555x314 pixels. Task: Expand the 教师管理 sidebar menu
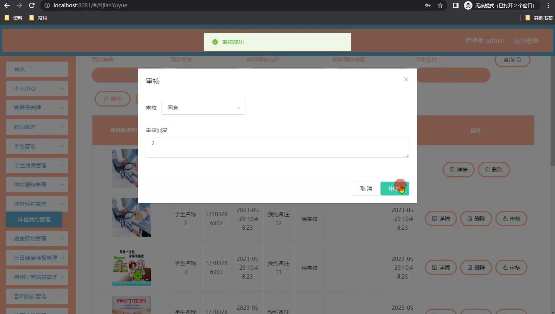(37, 127)
